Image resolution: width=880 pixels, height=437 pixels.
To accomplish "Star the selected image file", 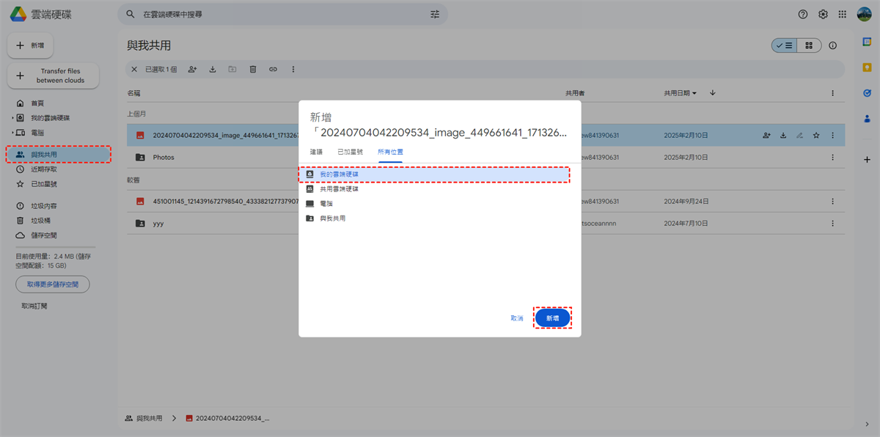I will 816,135.
